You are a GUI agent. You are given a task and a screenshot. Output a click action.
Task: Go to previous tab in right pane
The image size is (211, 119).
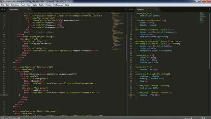pos(130,9)
